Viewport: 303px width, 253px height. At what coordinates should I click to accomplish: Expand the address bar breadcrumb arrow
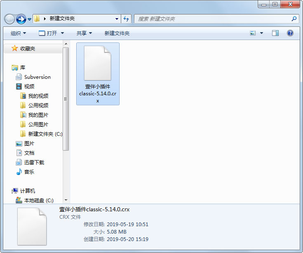(x=45, y=19)
